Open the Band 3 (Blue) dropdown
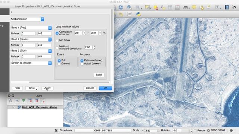239x134 pixels. click(31, 51)
